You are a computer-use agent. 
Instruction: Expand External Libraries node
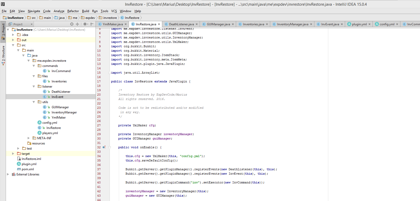[8, 174]
